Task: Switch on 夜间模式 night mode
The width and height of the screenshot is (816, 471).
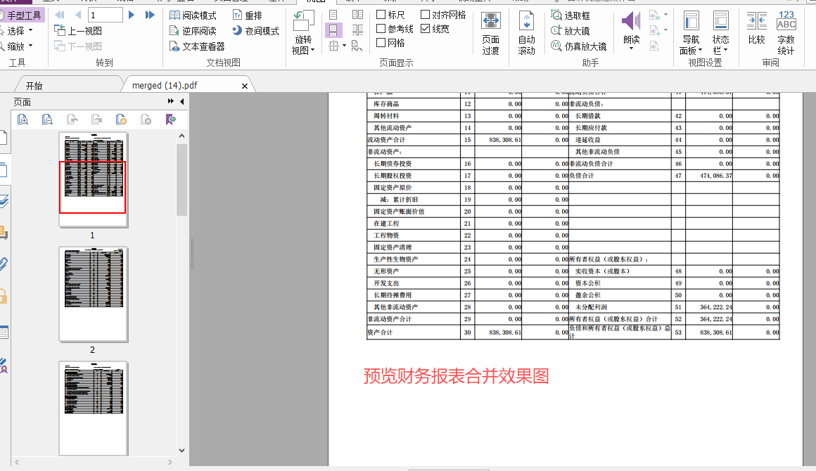Action: click(x=255, y=31)
